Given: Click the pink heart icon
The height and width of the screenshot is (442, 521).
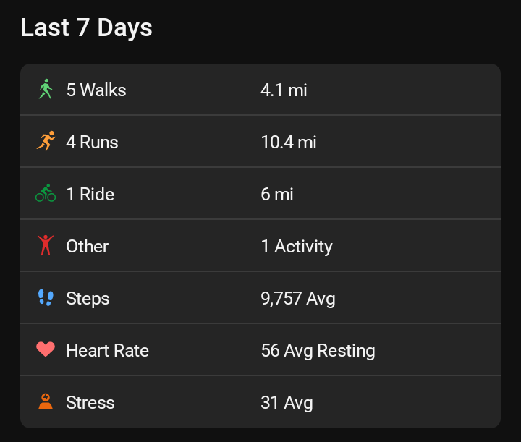Looking at the screenshot, I should point(46,350).
